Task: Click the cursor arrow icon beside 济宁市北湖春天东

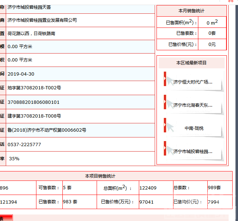Action: click(170, 104)
